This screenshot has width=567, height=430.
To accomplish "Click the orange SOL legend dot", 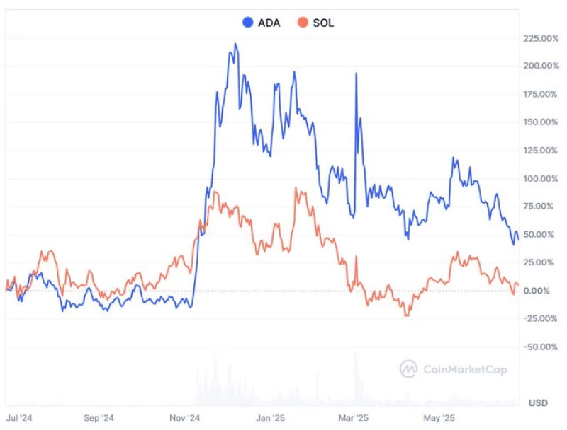I will (303, 23).
